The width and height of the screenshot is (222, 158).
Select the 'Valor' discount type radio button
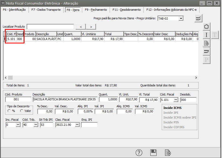click(22, 111)
